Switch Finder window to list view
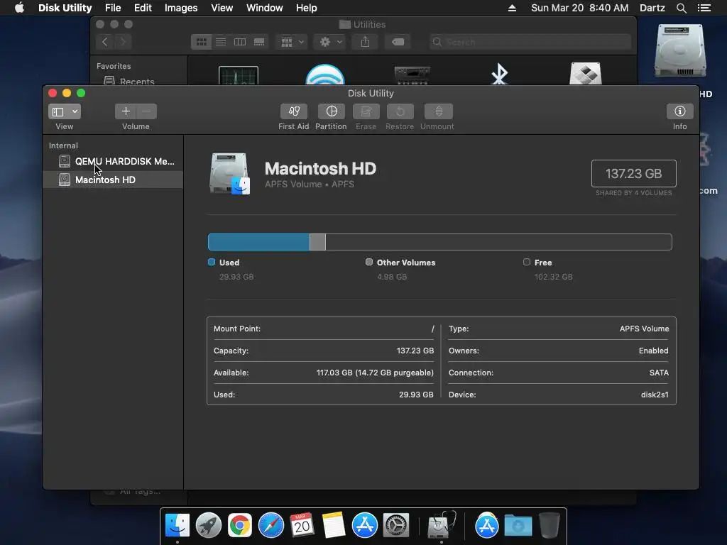The width and height of the screenshot is (727, 545). tap(221, 42)
